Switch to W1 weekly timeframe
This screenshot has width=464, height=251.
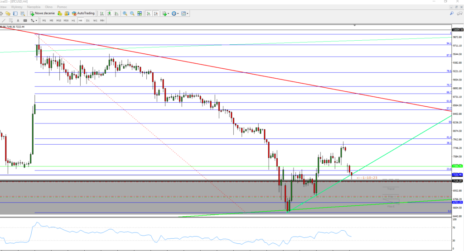95,20
